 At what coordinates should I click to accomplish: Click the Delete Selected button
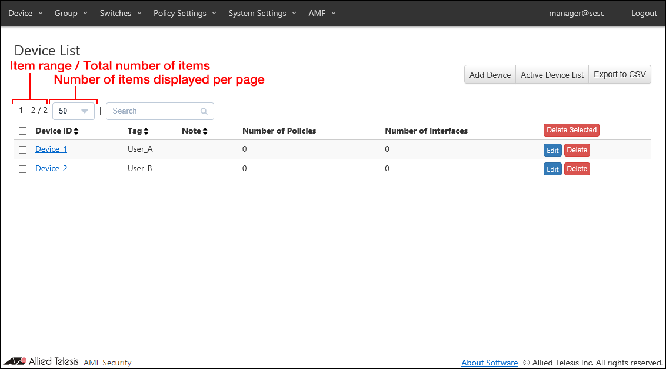coord(571,130)
